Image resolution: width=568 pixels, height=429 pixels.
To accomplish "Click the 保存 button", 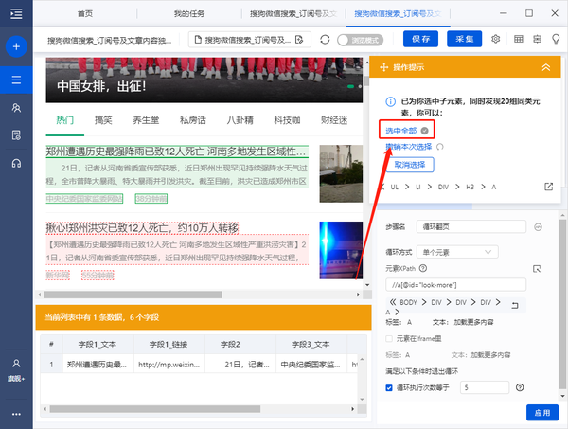I will (420, 39).
